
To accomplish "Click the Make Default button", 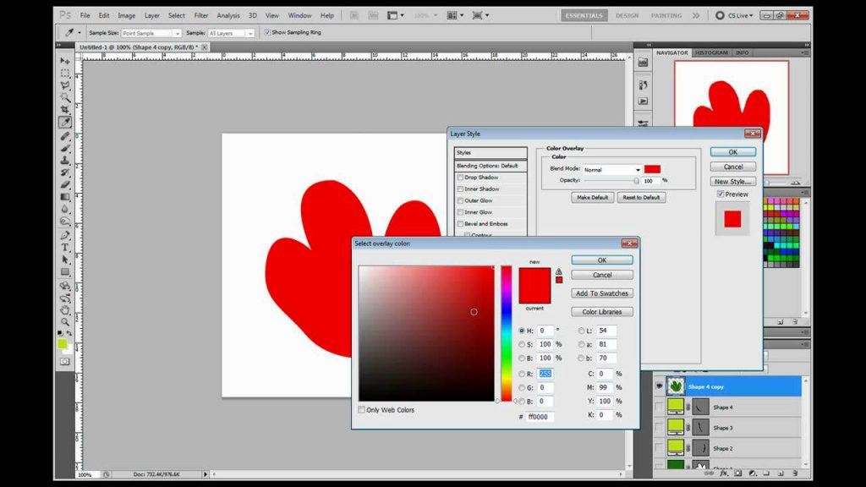I will pyautogui.click(x=592, y=197).
